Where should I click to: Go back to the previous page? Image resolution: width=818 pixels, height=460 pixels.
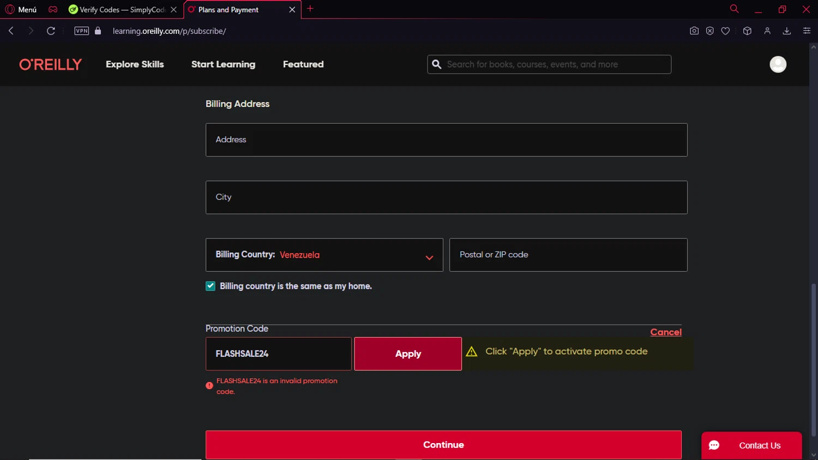[x=11, y=31]
